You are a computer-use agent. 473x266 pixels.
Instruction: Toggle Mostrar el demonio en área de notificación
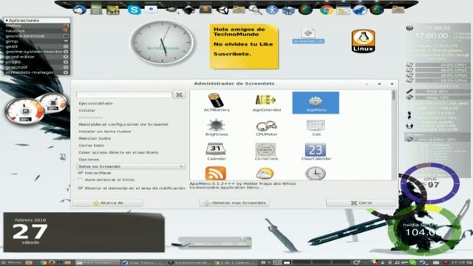pos(81,188)
